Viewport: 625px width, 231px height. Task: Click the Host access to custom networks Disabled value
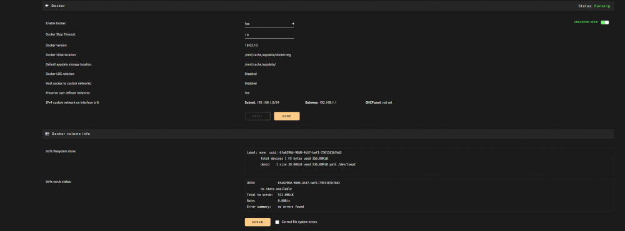pyautogui.click(x=251, y=84)
